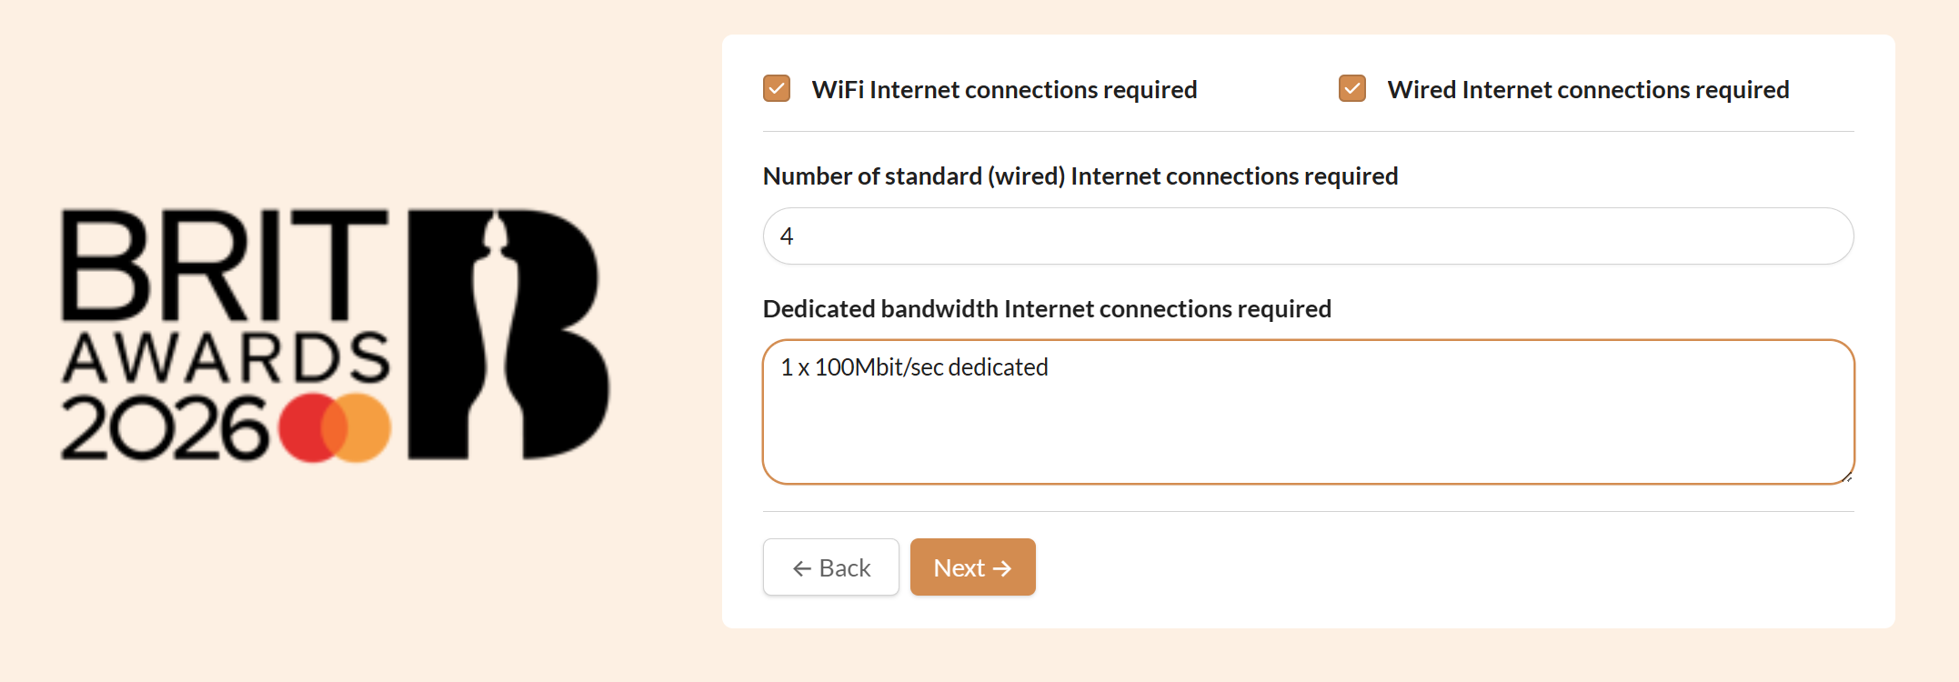Screen dimensions: 1959x682
Task: Go back using the Back button
Action: tap(830, 567)
